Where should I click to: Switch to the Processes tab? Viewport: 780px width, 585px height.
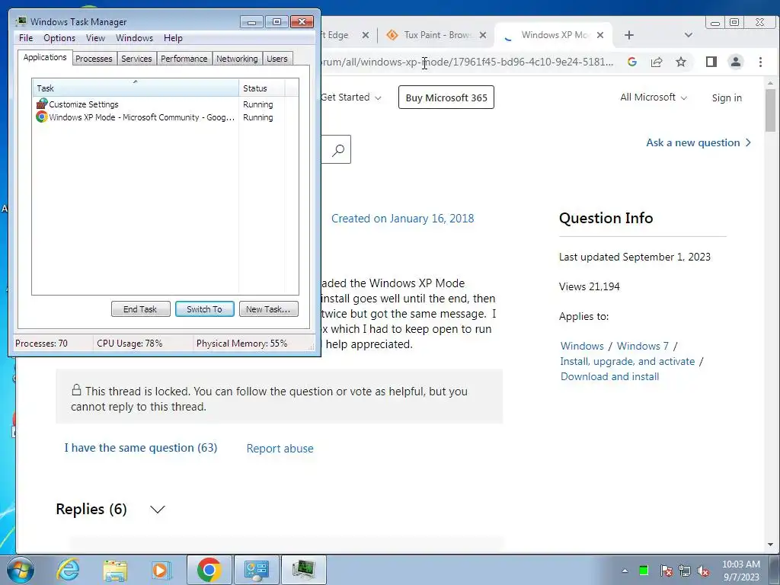(94, 59)
